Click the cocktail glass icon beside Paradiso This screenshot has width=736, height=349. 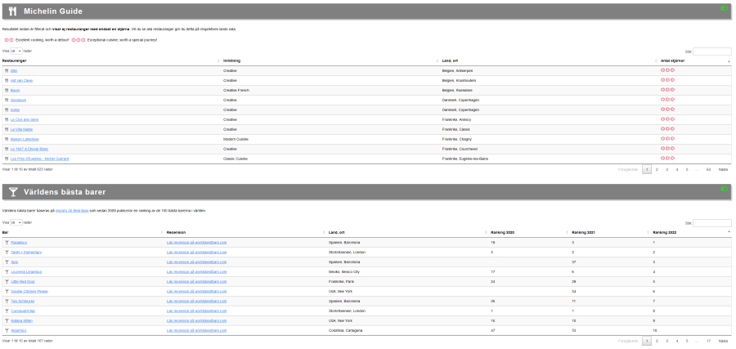6,242
